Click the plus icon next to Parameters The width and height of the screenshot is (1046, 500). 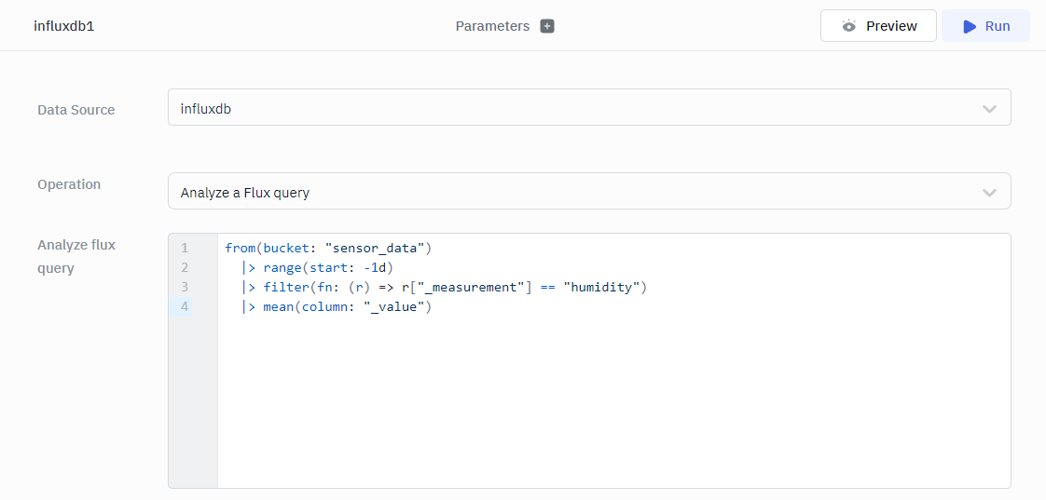547,26
